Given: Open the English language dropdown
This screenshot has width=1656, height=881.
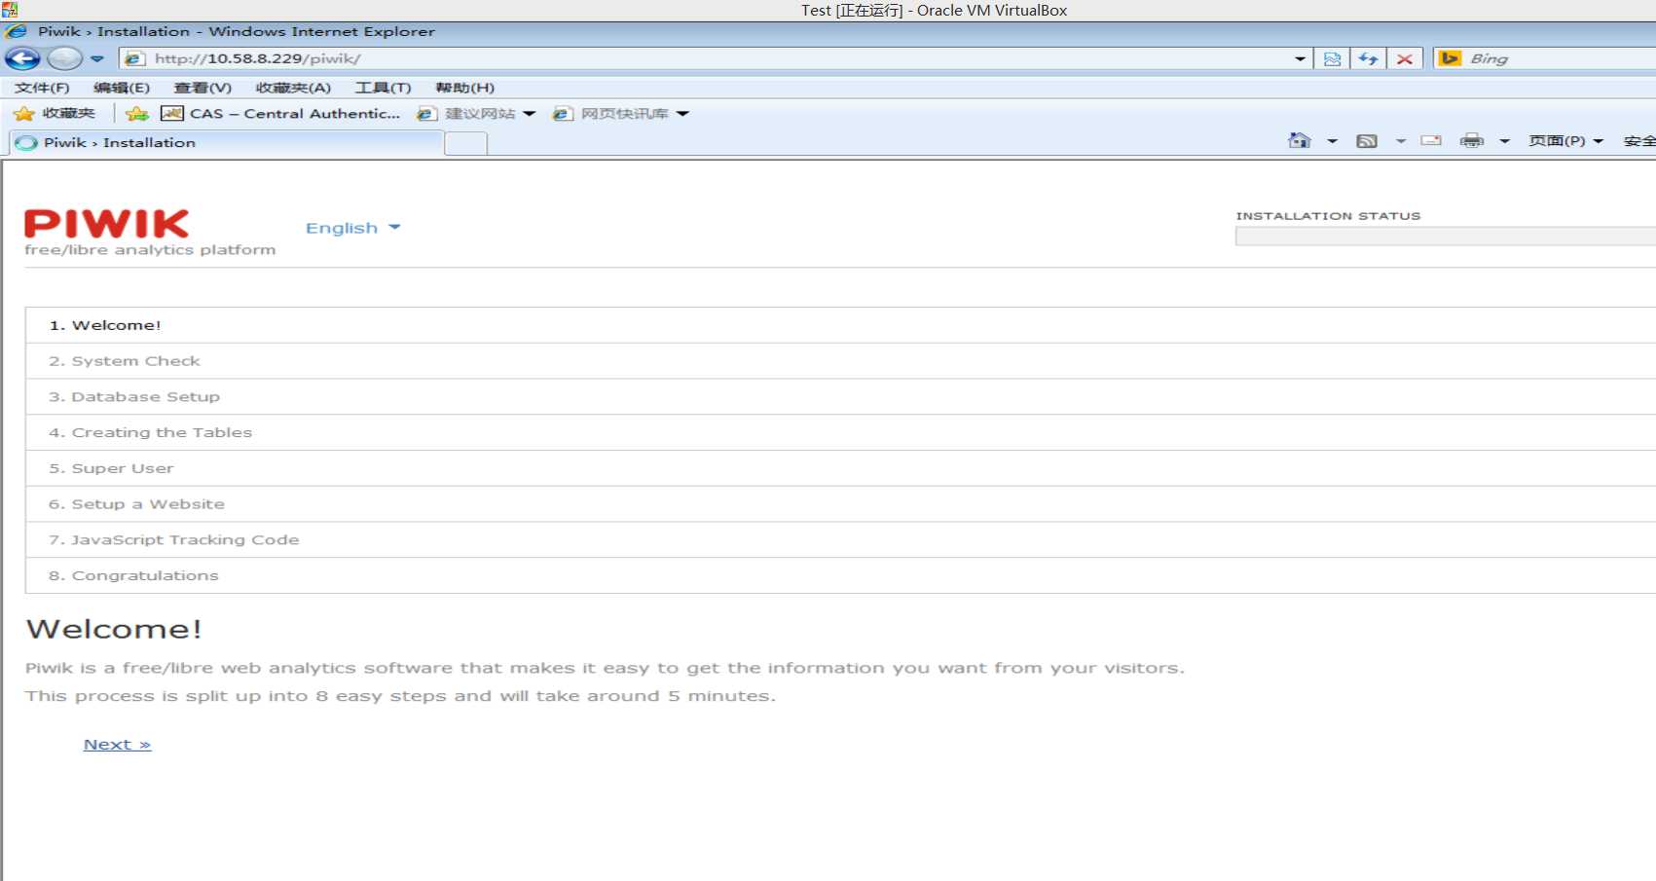Looking at the screenshot, I should [352, 228].
